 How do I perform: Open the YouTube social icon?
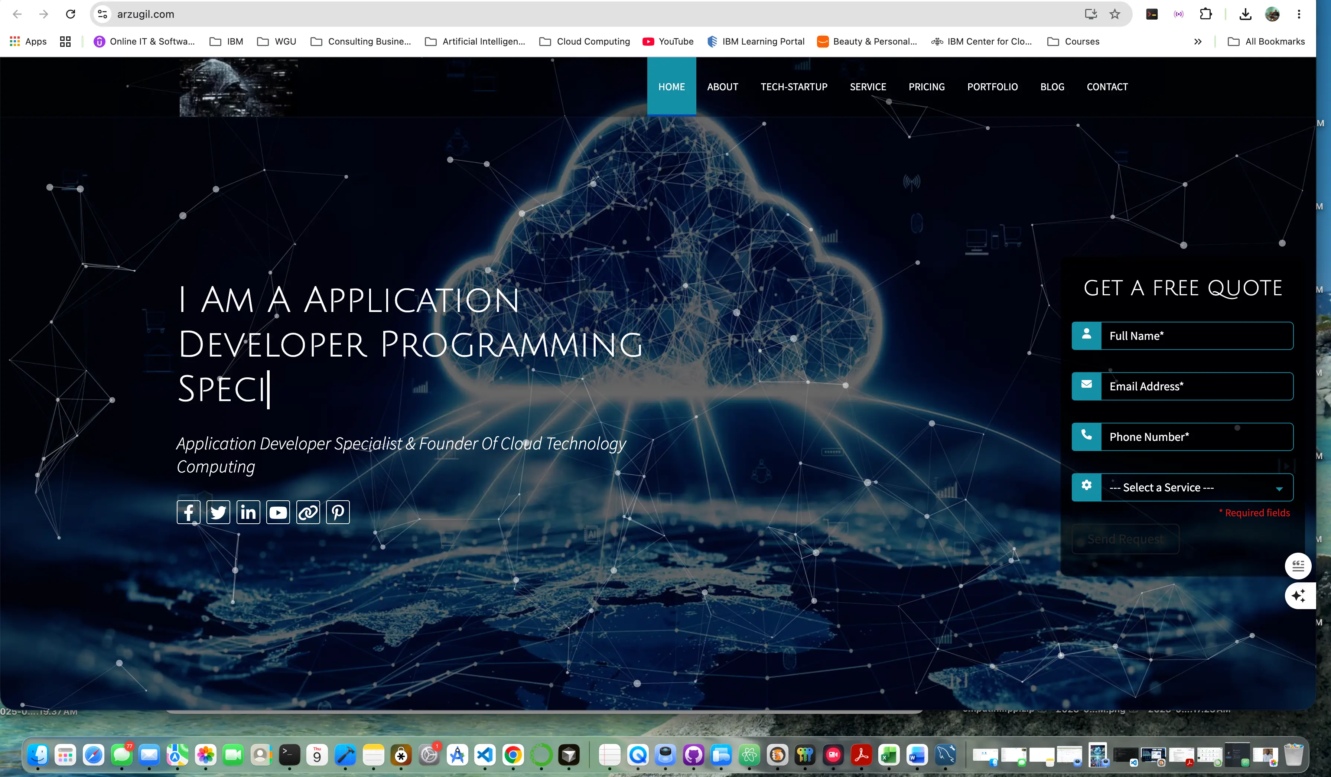(278, 512)
